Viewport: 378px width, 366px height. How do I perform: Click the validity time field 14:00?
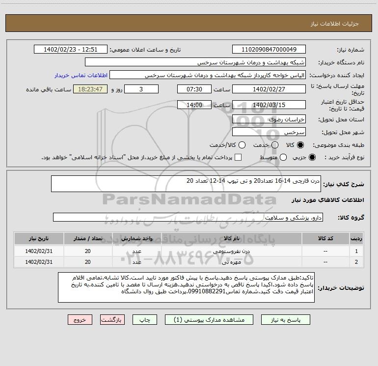194,105
